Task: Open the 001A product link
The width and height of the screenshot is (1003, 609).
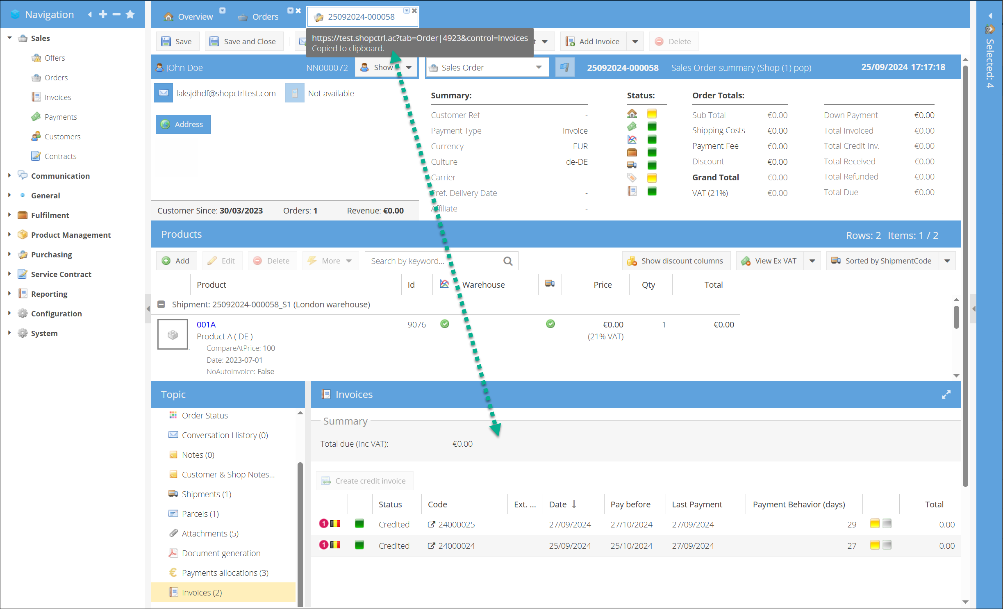Action: click(x=206, y=325)
